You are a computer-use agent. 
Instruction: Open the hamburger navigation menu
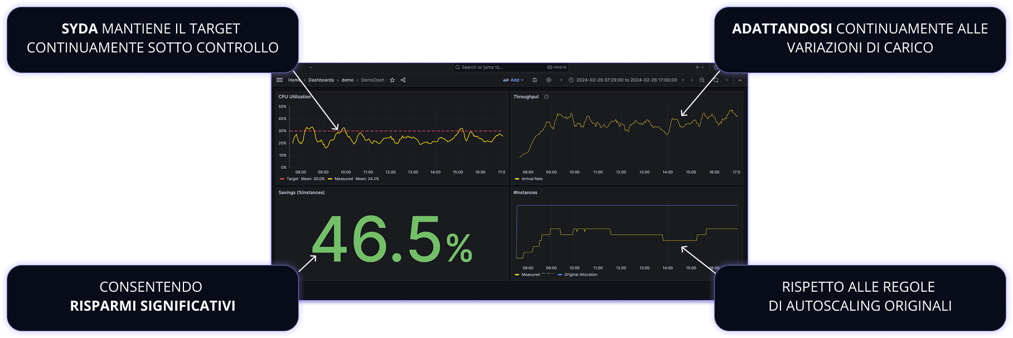pos(280,80)
